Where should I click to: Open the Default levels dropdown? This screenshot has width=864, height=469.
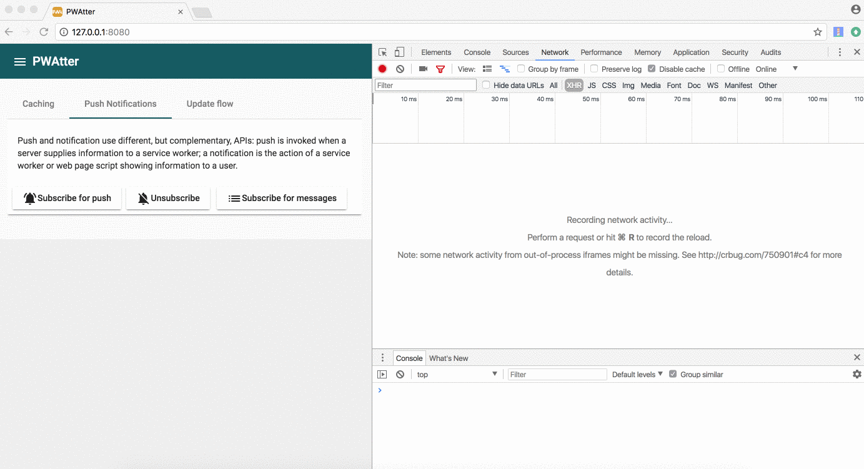(x=635, y=374)
